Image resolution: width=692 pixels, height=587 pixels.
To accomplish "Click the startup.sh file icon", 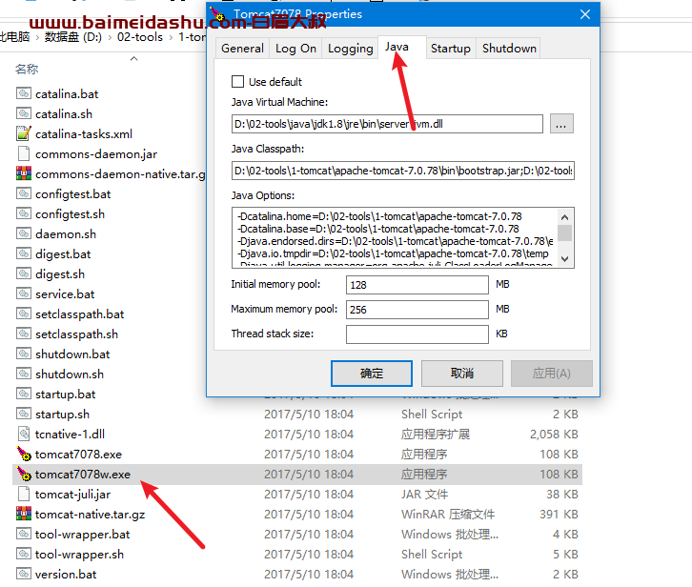I will click(x=24, y=414).
